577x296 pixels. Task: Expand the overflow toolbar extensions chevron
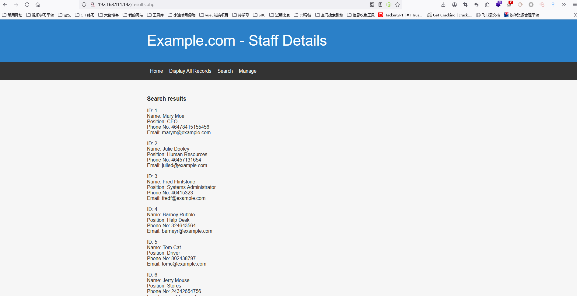click(564, 5)
